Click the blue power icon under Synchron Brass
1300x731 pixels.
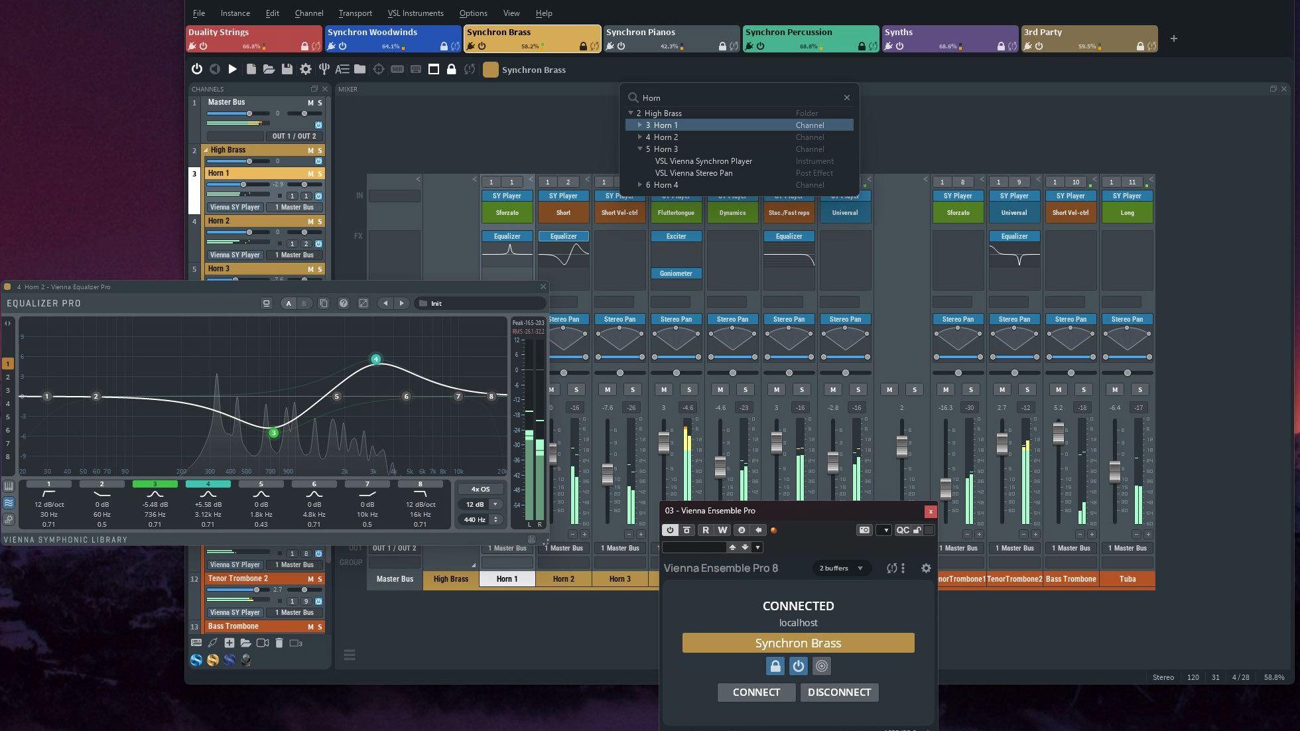coord(798,665)
